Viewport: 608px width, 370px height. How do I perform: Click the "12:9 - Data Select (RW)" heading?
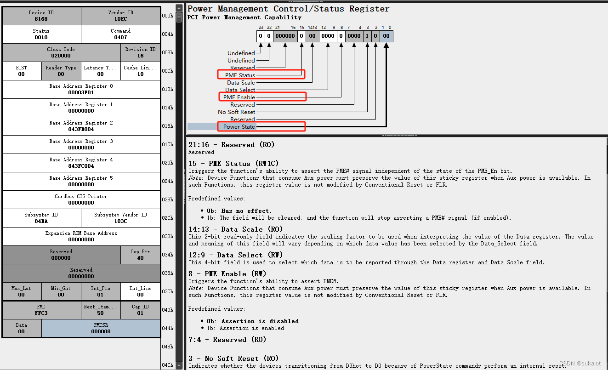pyautogui.click(x=235, y=255)
